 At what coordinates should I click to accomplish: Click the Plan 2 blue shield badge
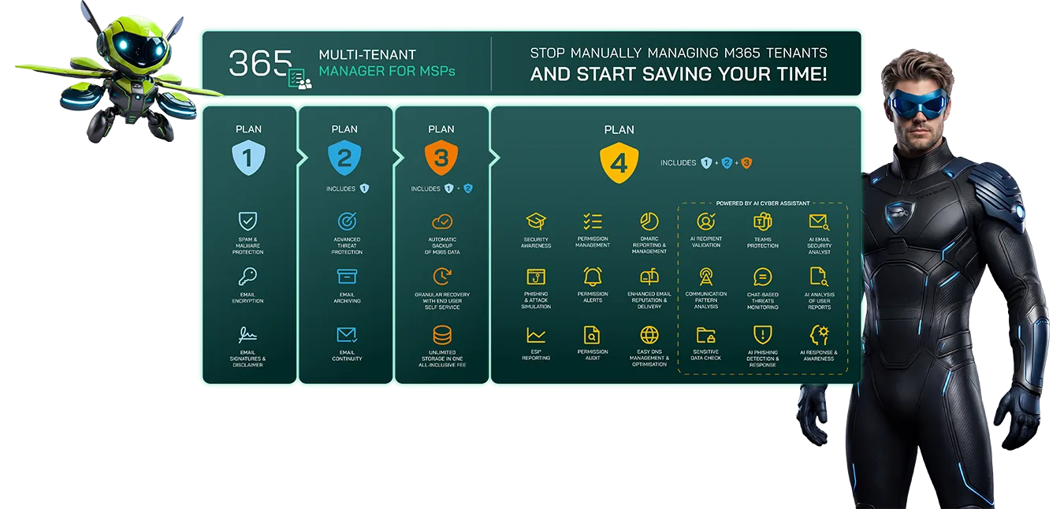point(344,158)
